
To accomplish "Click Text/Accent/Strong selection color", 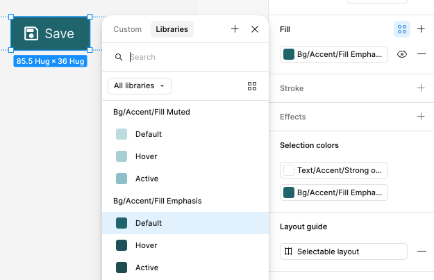I will [x=334, y=170].
